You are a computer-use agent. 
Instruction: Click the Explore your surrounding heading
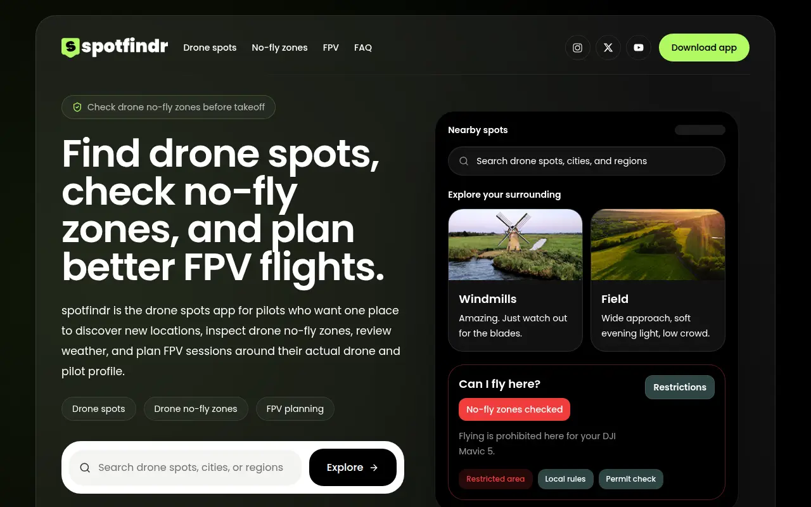[x=504, y=195]
